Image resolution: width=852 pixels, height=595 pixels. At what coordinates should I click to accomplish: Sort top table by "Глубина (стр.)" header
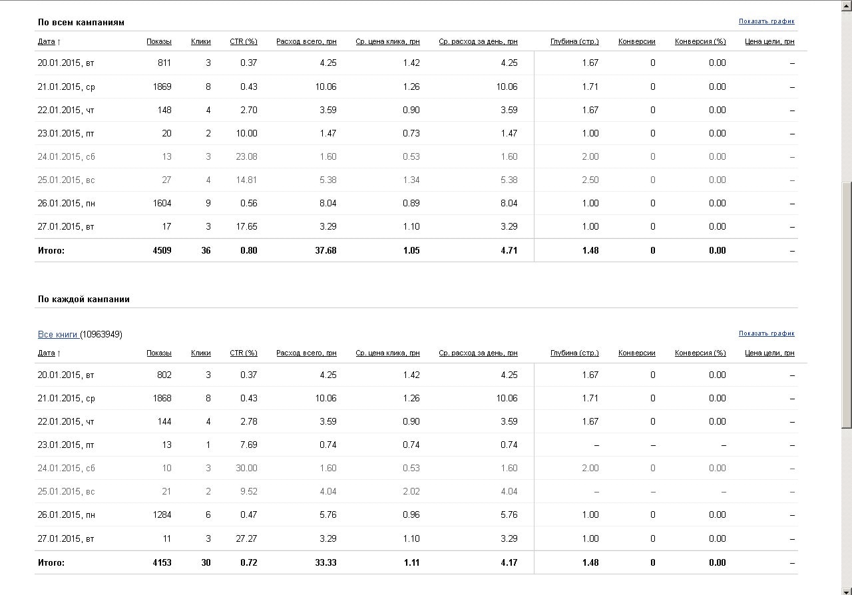click(574, 41)
